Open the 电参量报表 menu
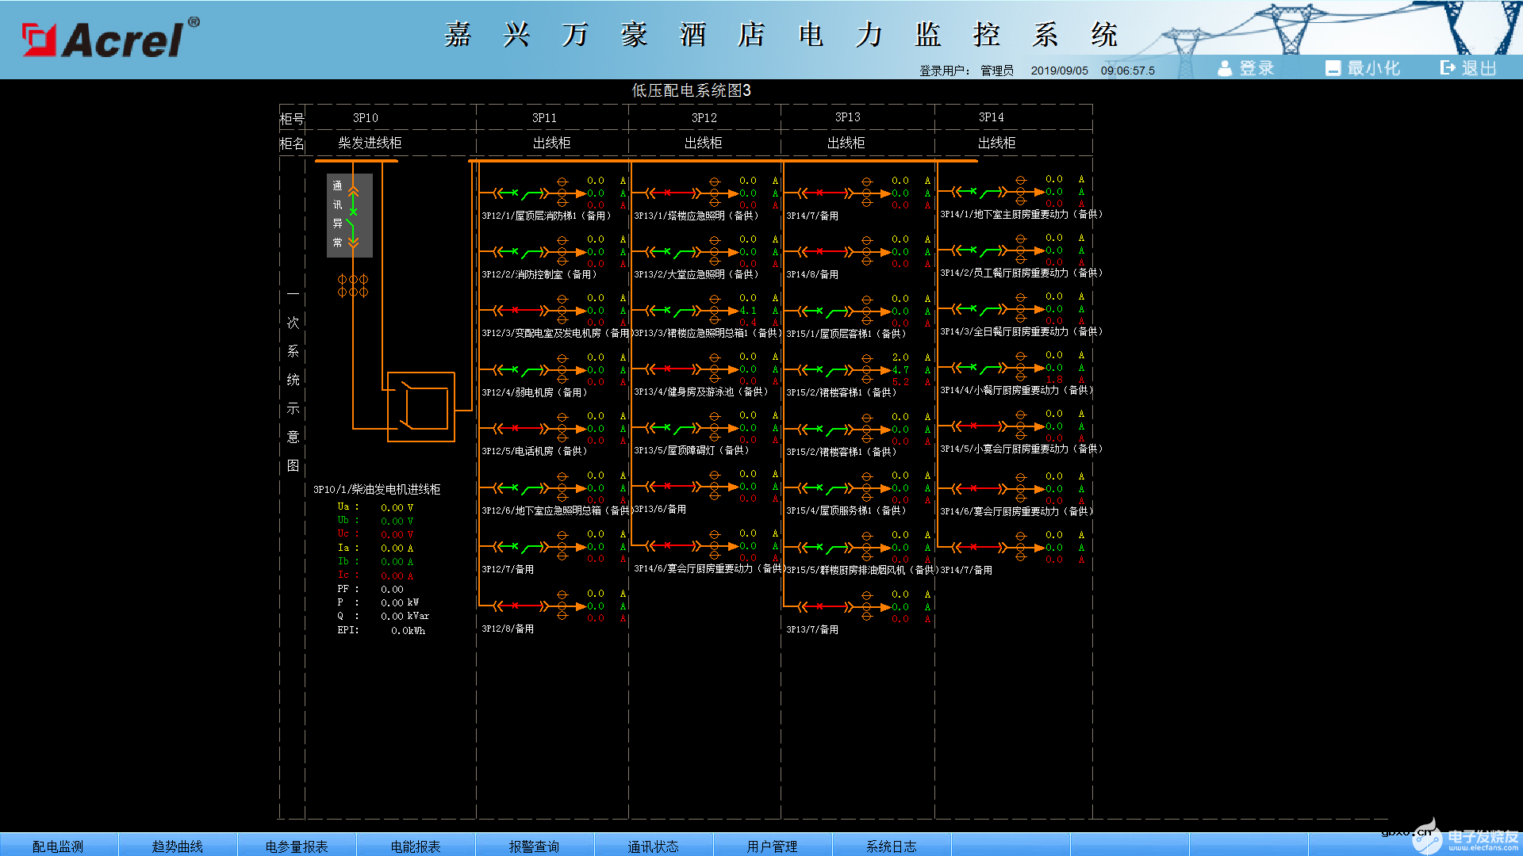 pos(297,846)
